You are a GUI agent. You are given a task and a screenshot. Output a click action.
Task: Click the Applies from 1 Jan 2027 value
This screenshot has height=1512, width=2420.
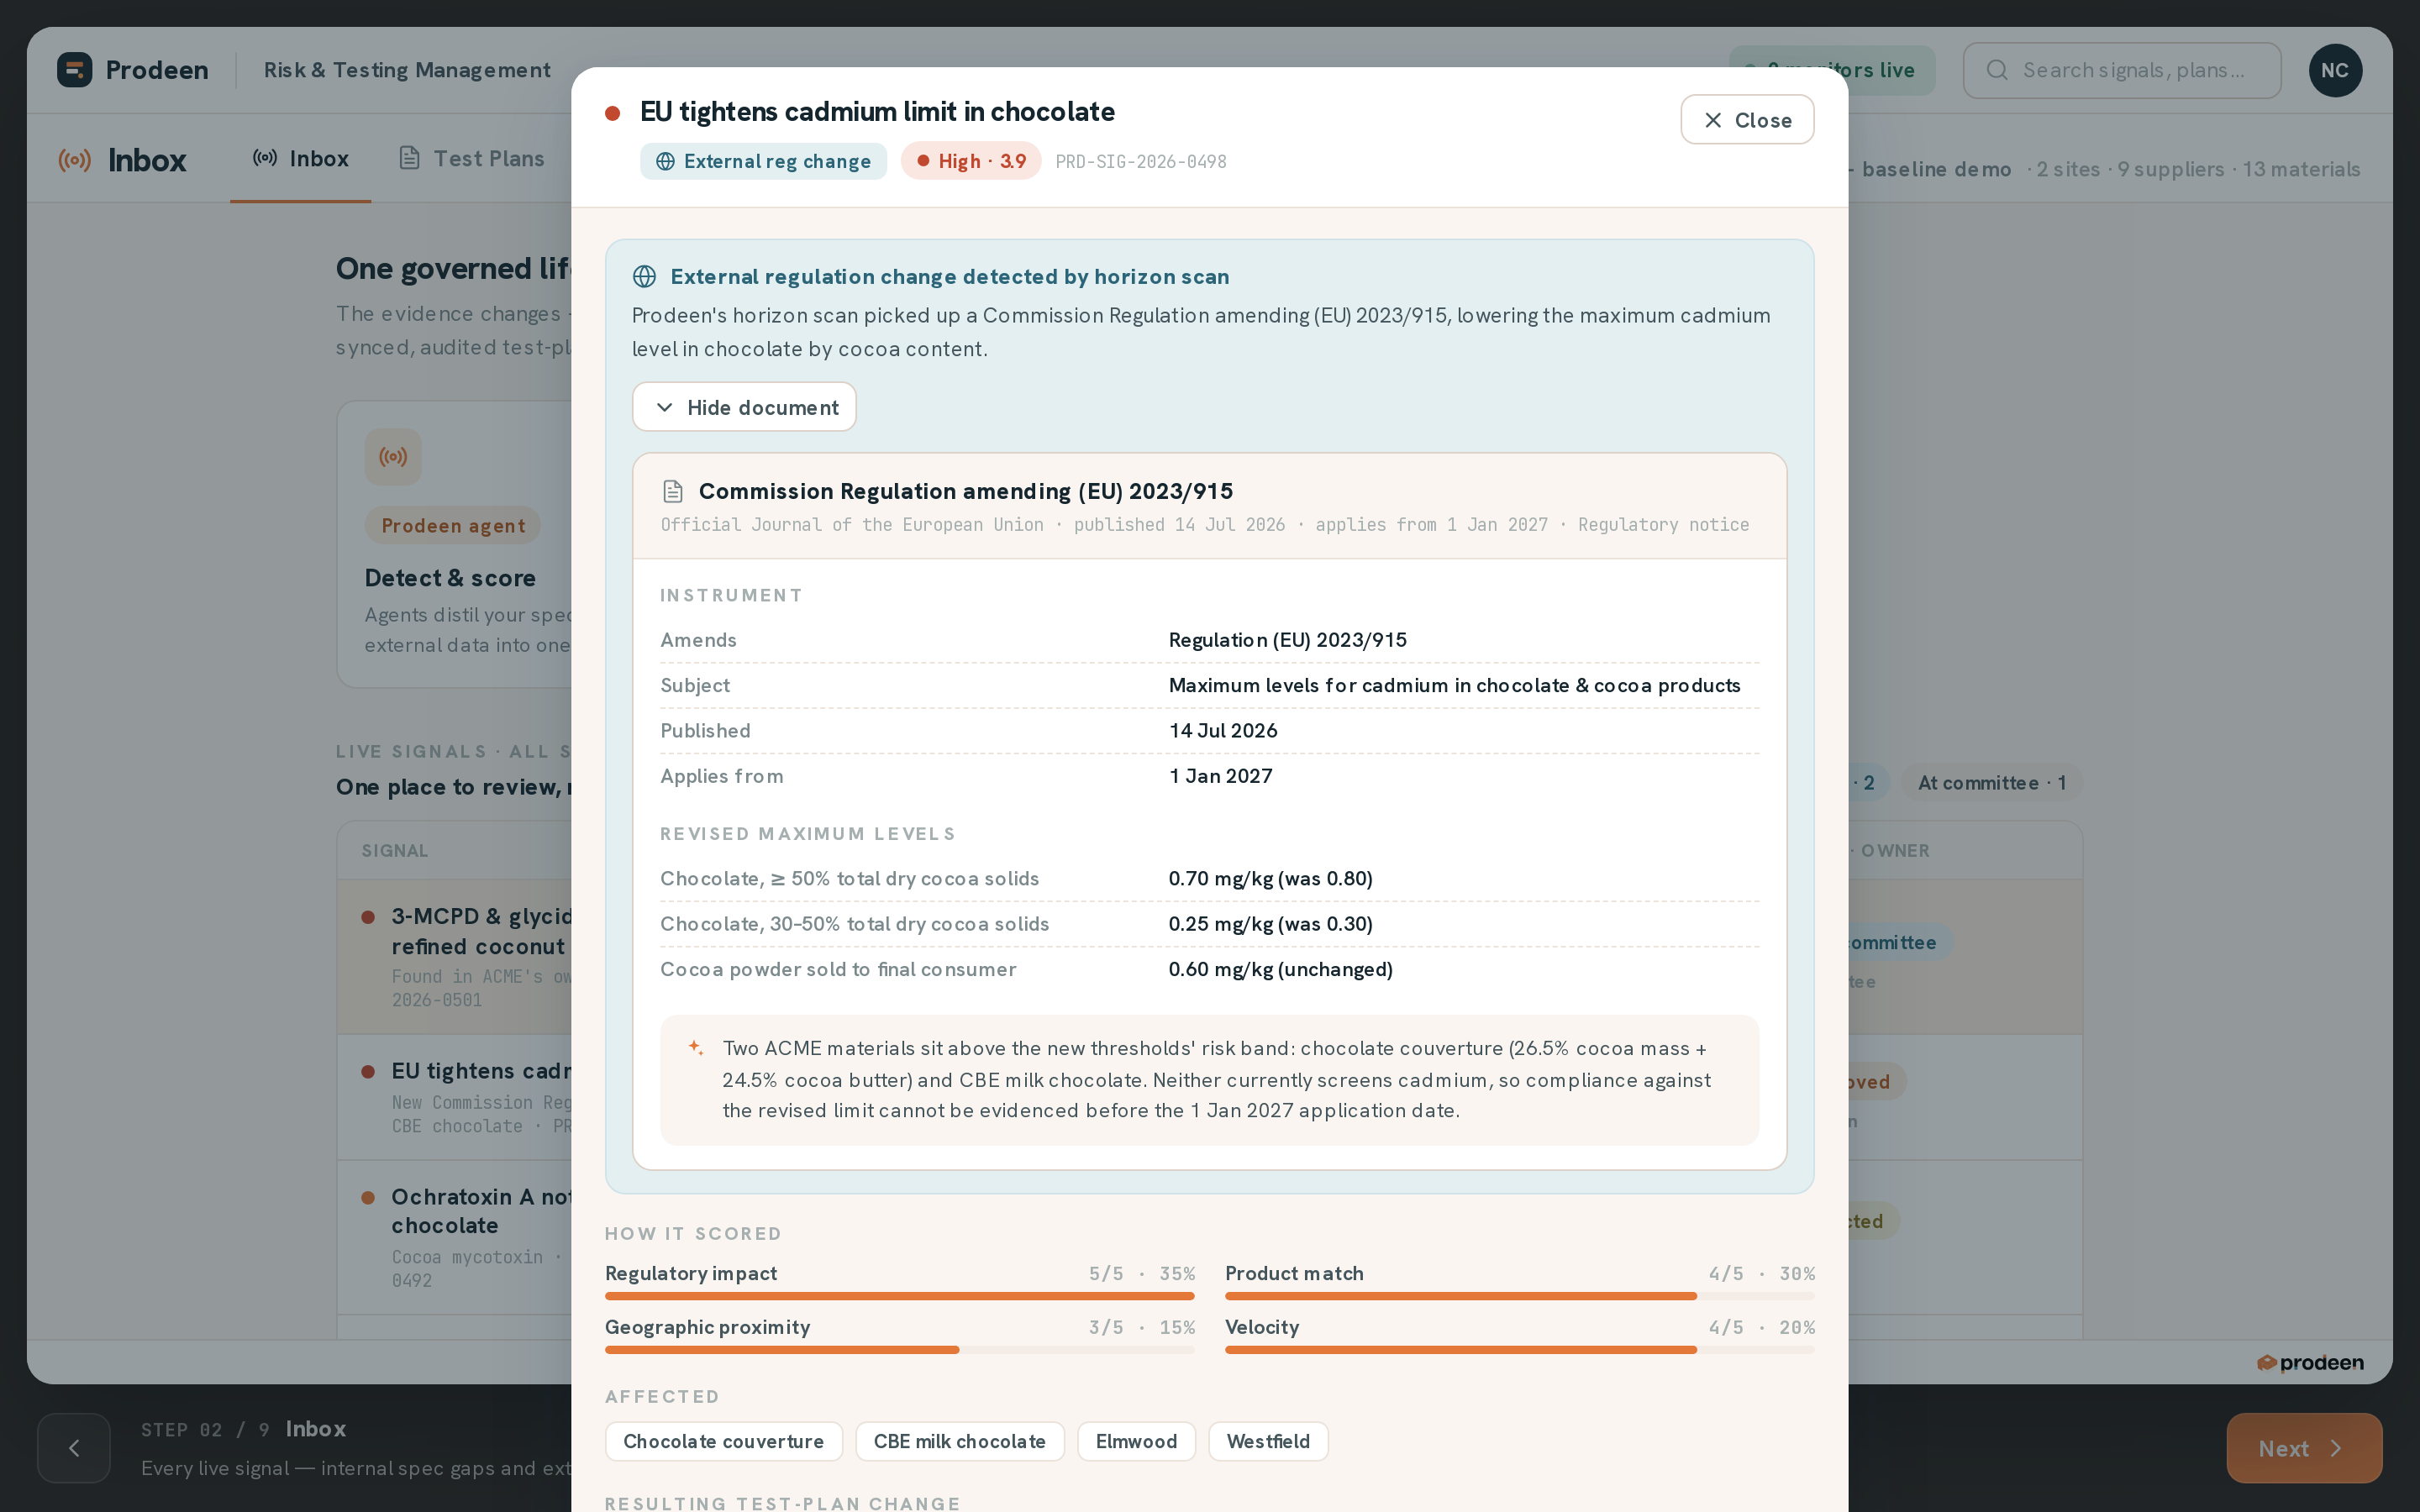[x=1220, y=776]
